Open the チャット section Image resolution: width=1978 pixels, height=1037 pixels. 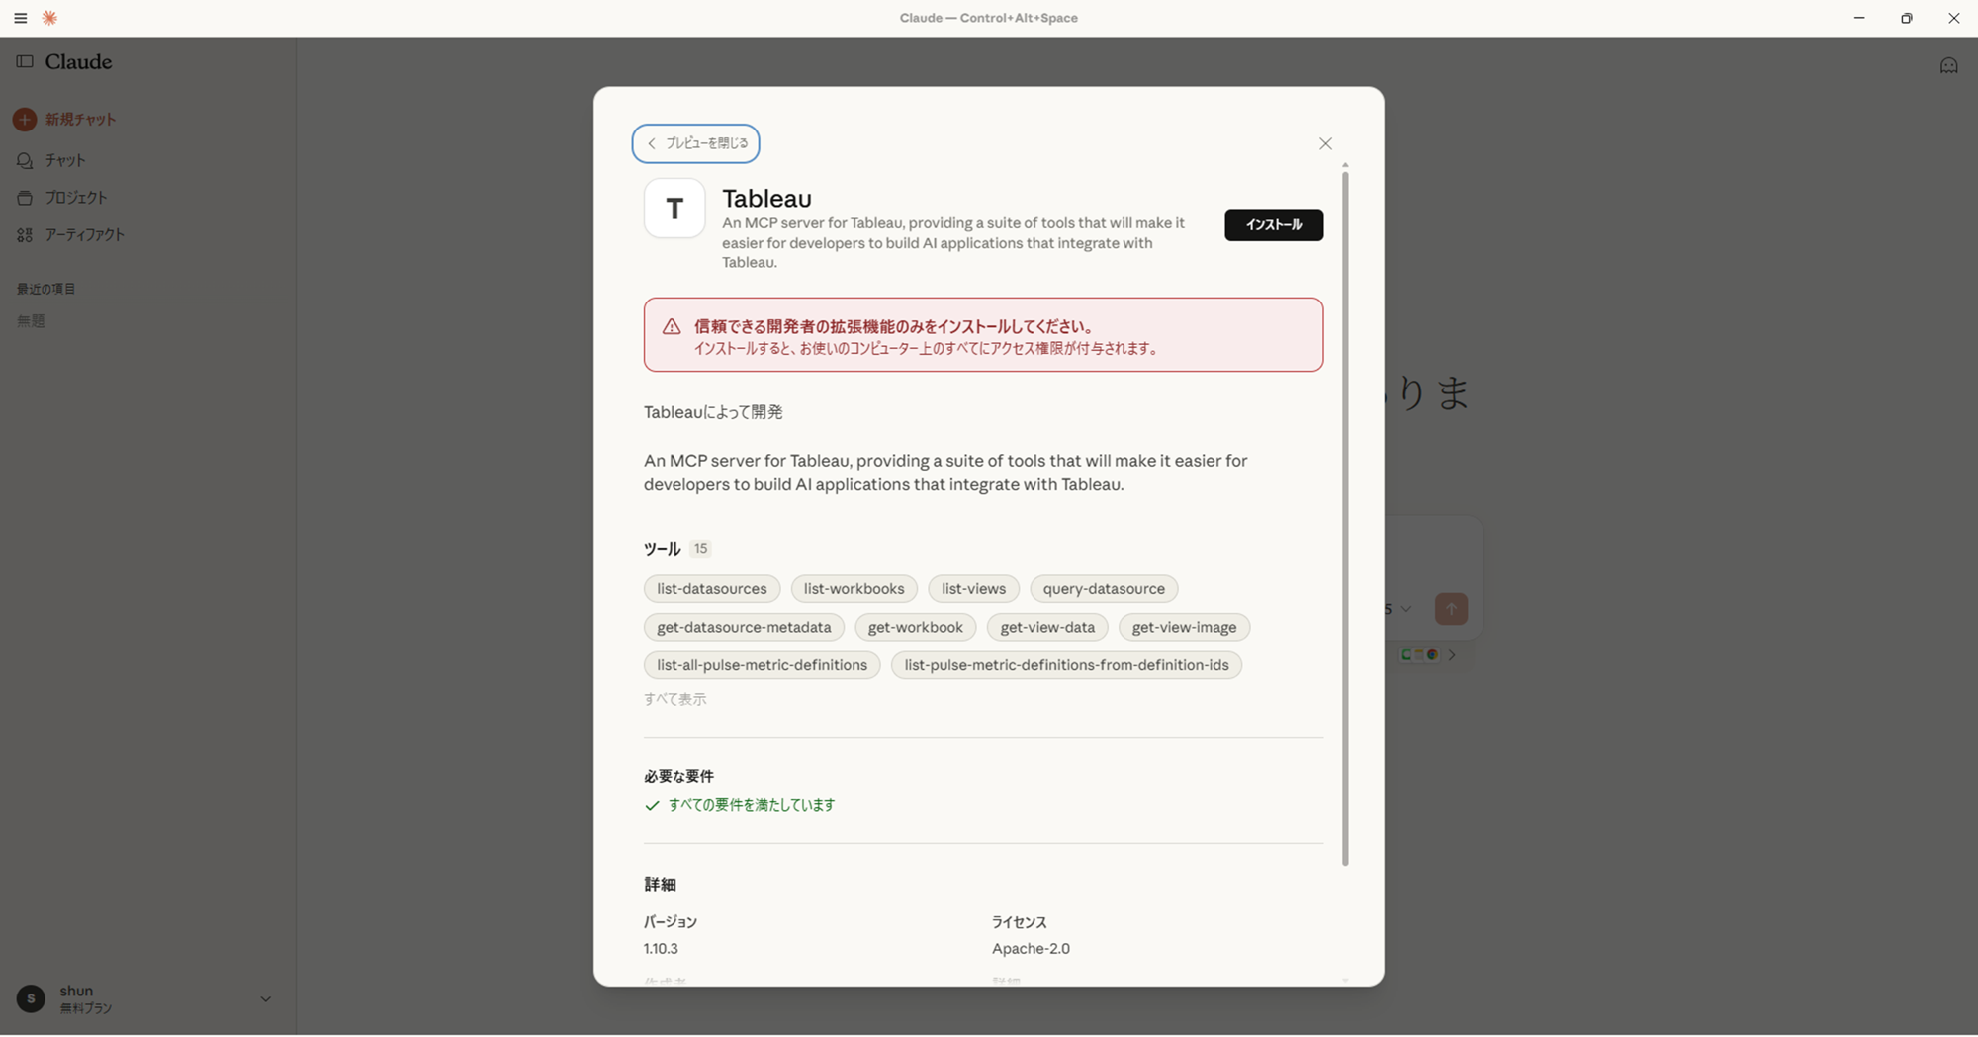(x=65, y=160)
